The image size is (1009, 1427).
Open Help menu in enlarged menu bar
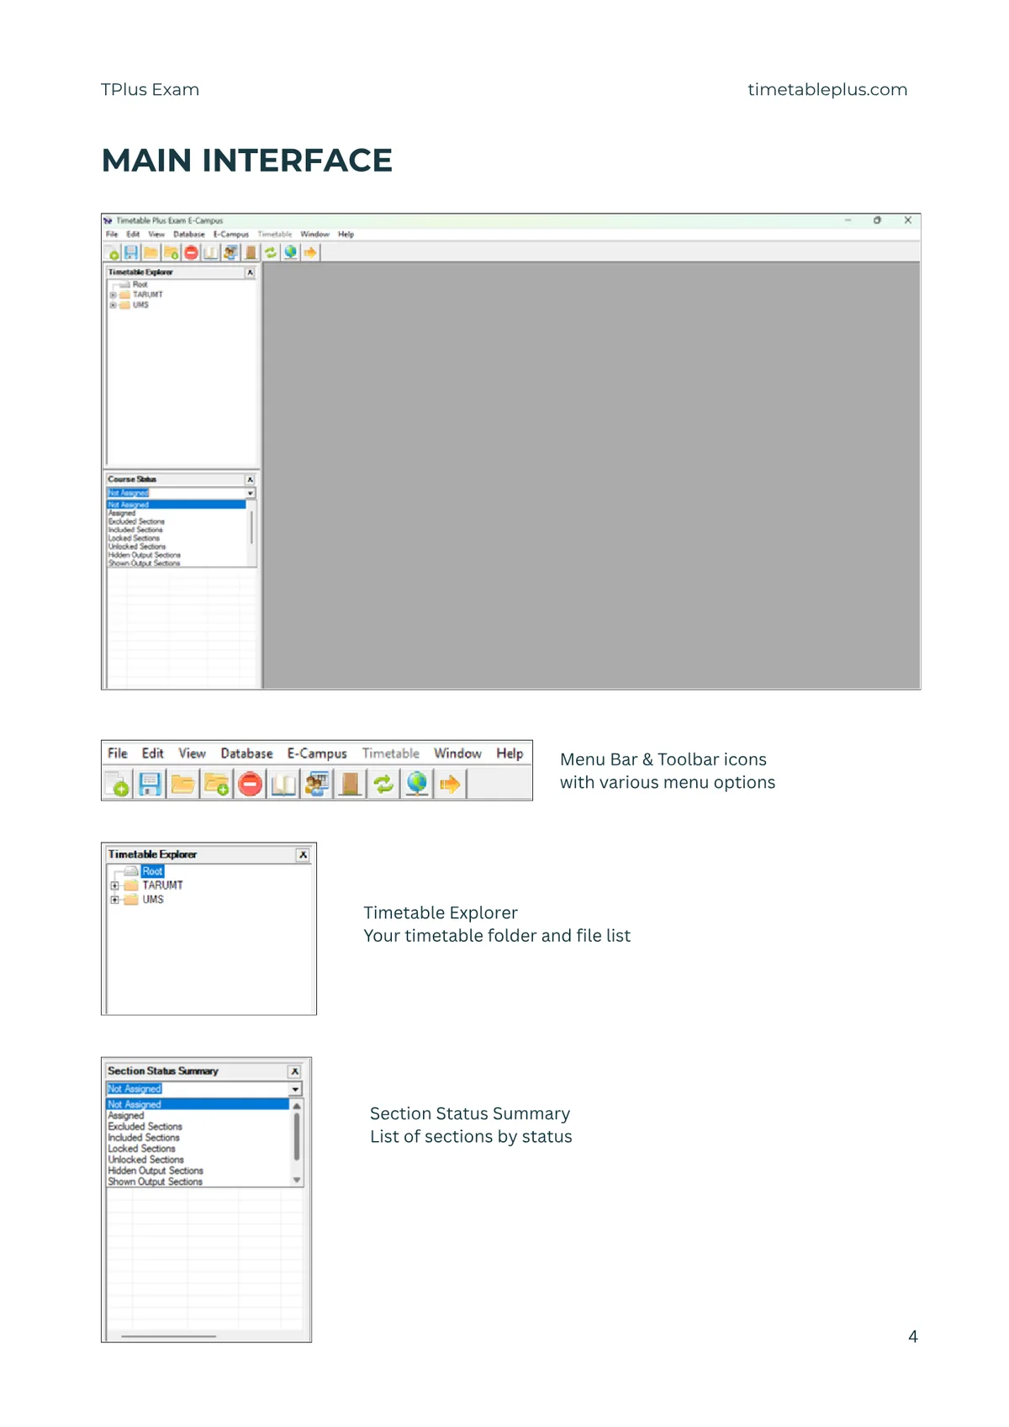pyautogui.click(x=510, y=753)
